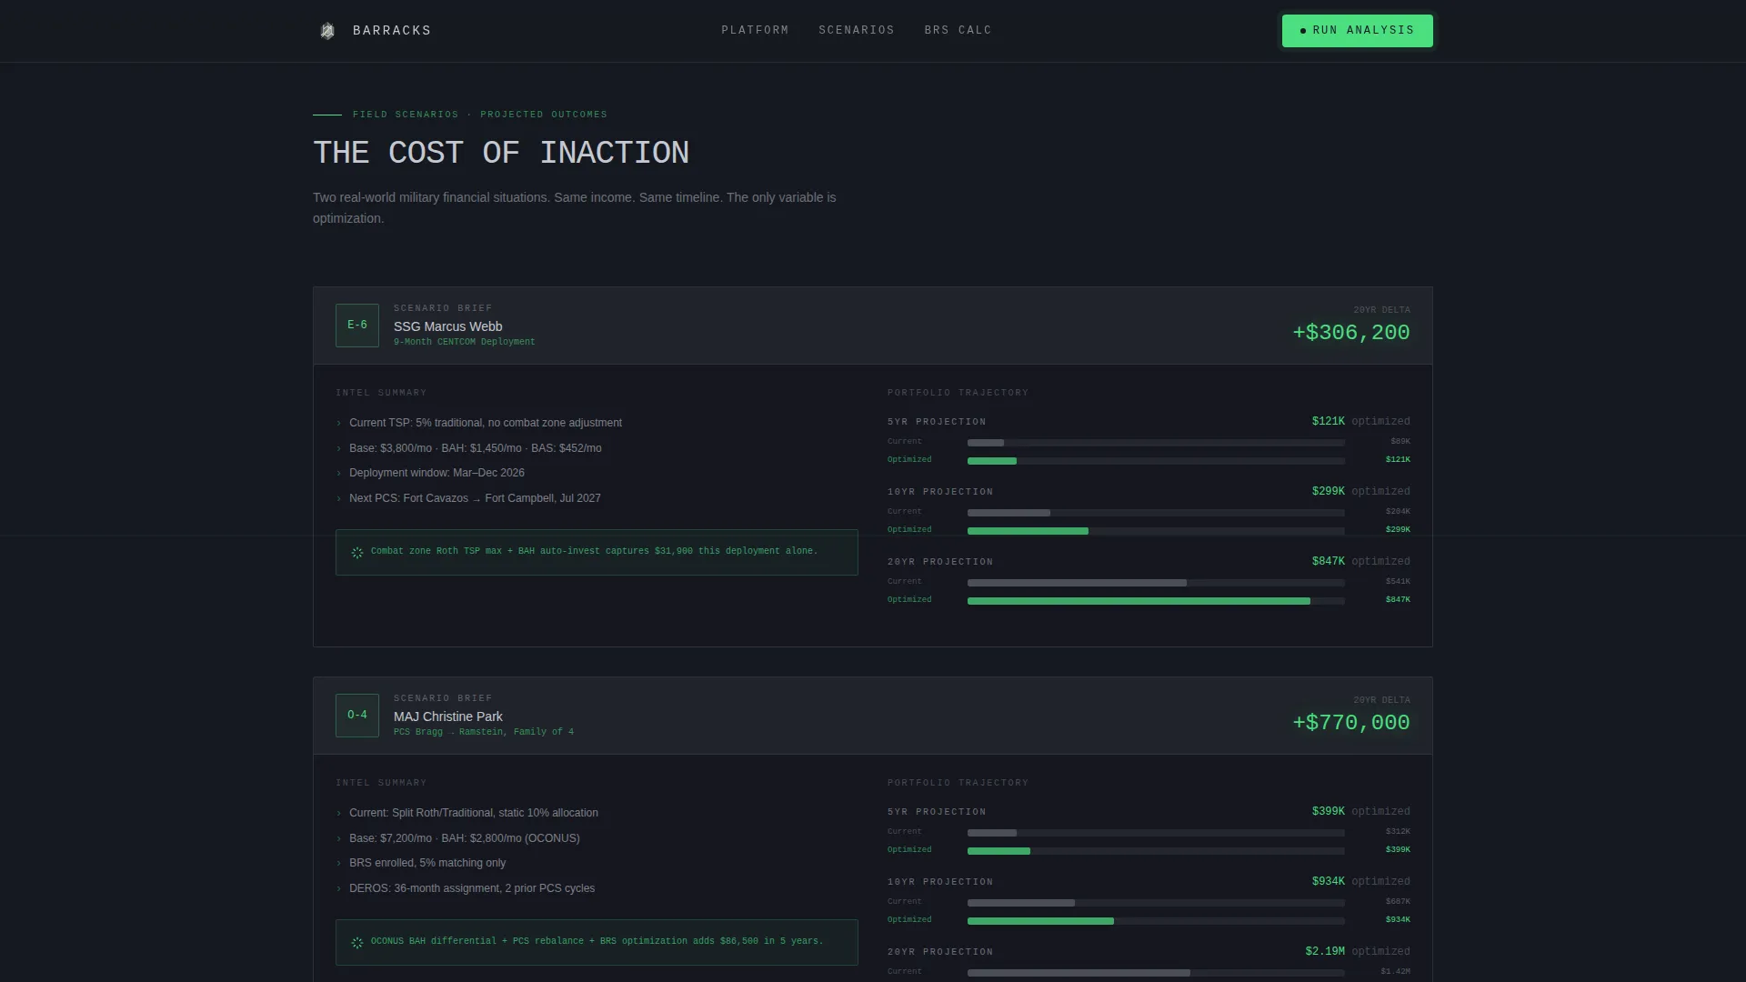
Task: Click the 'OCONUS BAH differential' callout box
Action: click(x=597, y=942)
